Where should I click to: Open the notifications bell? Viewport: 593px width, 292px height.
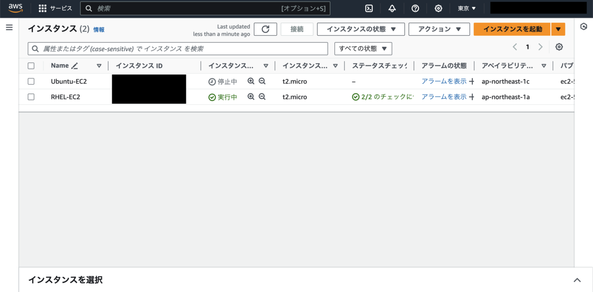392,8
